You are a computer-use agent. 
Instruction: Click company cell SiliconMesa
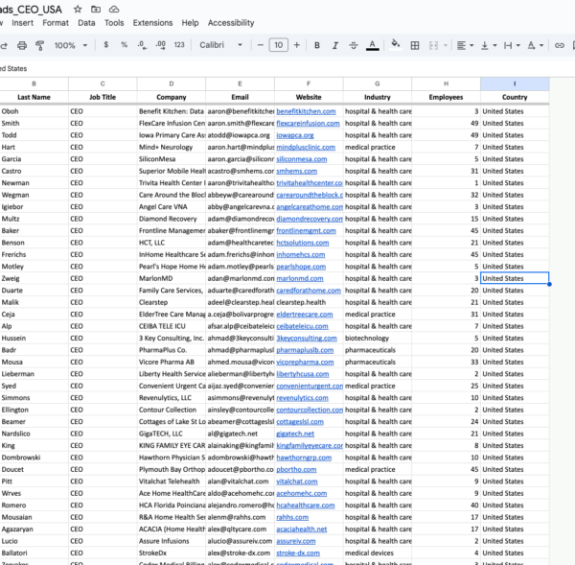172,159
